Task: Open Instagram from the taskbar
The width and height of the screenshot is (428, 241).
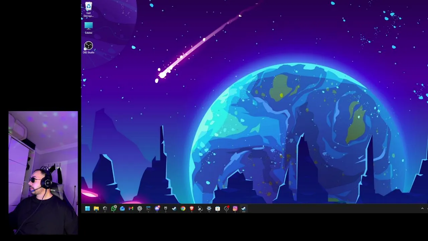Action: point(235,209)
